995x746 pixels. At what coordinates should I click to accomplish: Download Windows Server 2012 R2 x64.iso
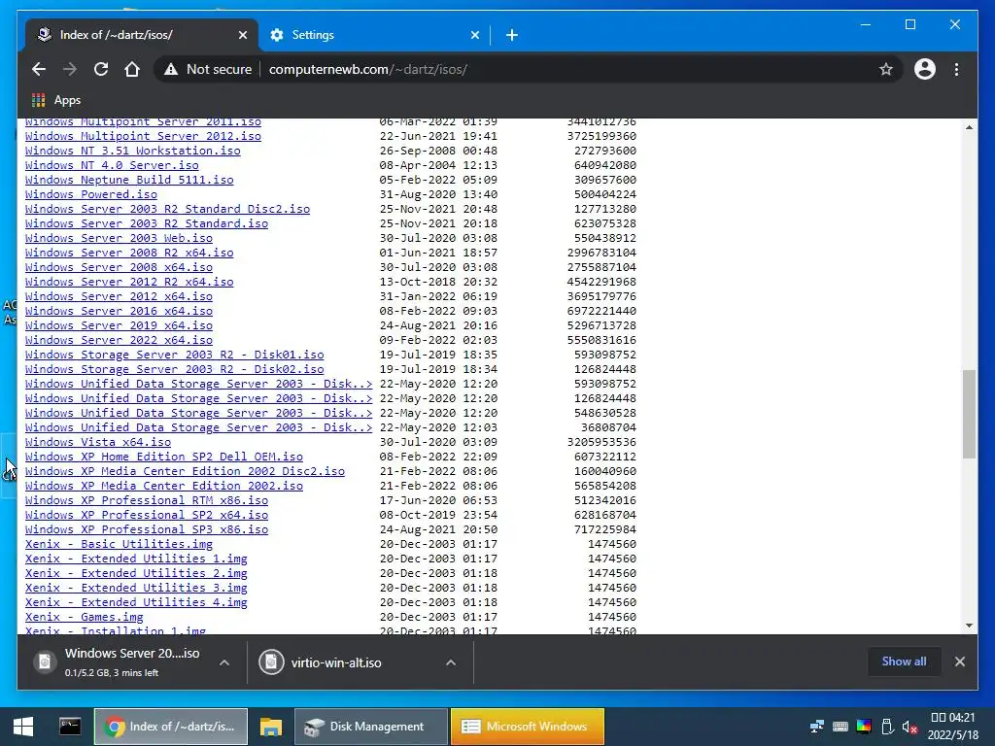click(x=129, y=283)
